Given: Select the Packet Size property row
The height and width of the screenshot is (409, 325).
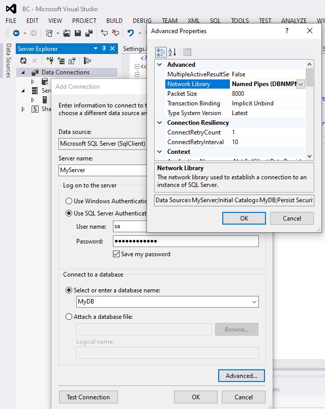Looking at the screenshot, I should point(235,94).
